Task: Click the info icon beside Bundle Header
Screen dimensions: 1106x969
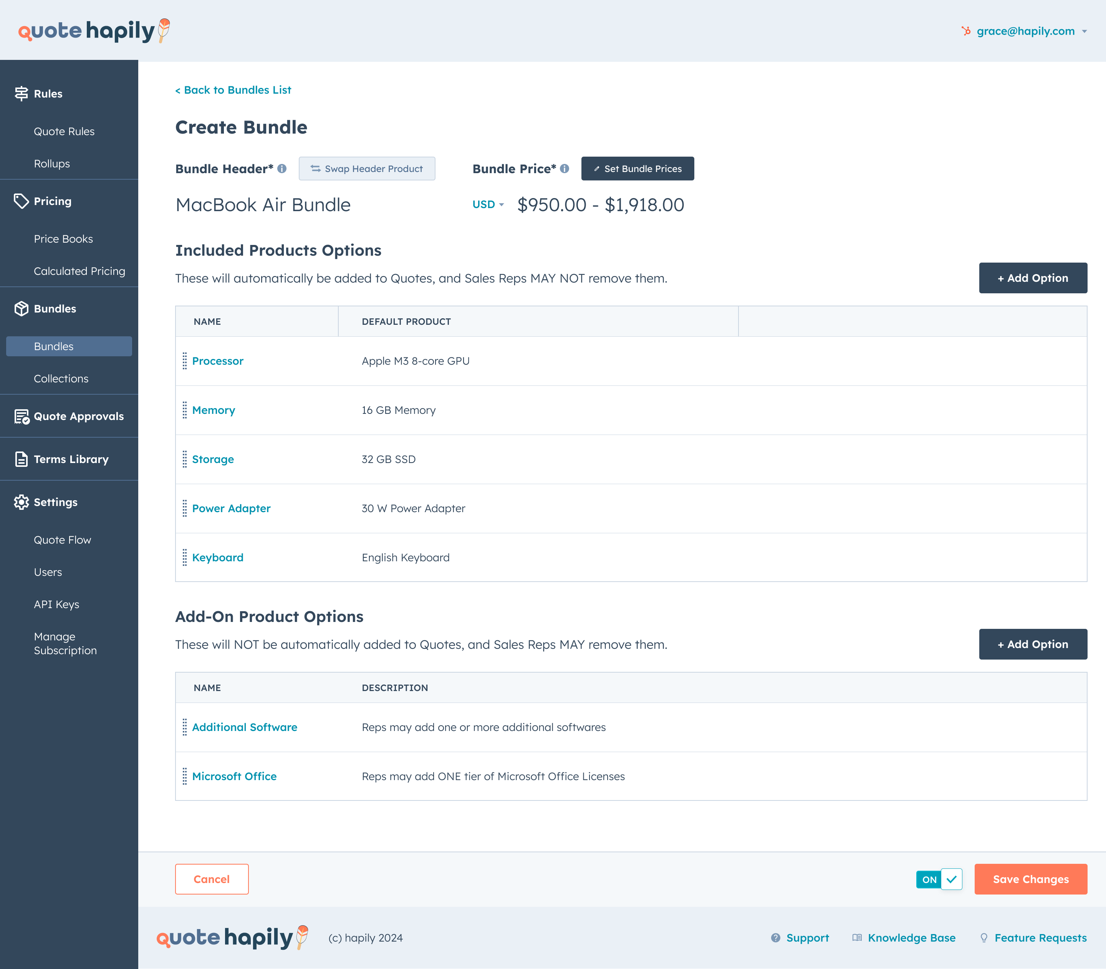Action: pos(282,169)
